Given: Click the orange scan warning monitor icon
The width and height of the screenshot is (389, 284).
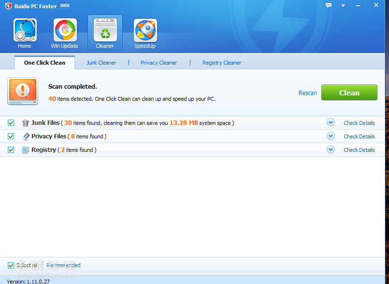Looking at the screenshot, I should pyautogui.click(x=23, y=91).
